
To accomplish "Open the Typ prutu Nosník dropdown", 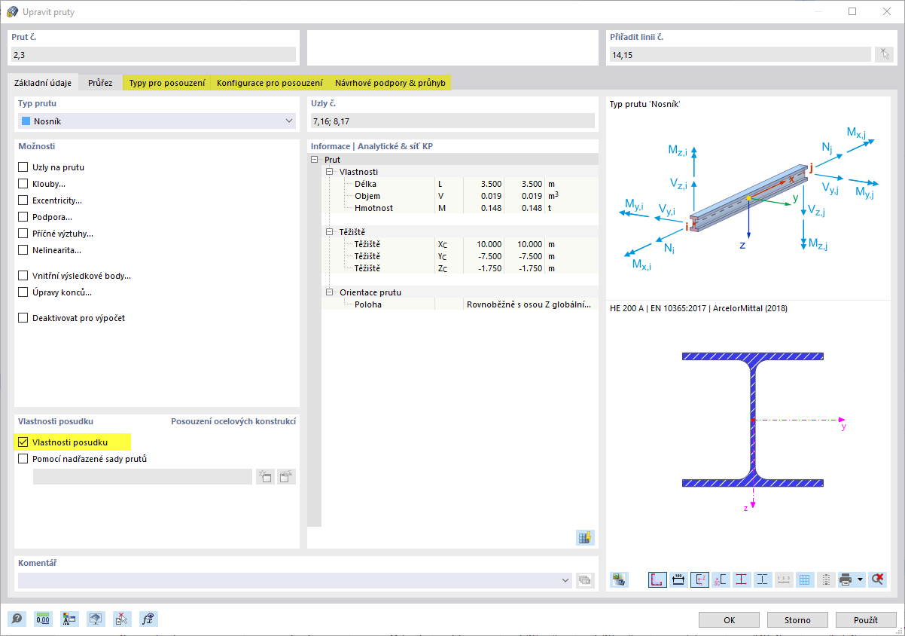I will 157,121.
